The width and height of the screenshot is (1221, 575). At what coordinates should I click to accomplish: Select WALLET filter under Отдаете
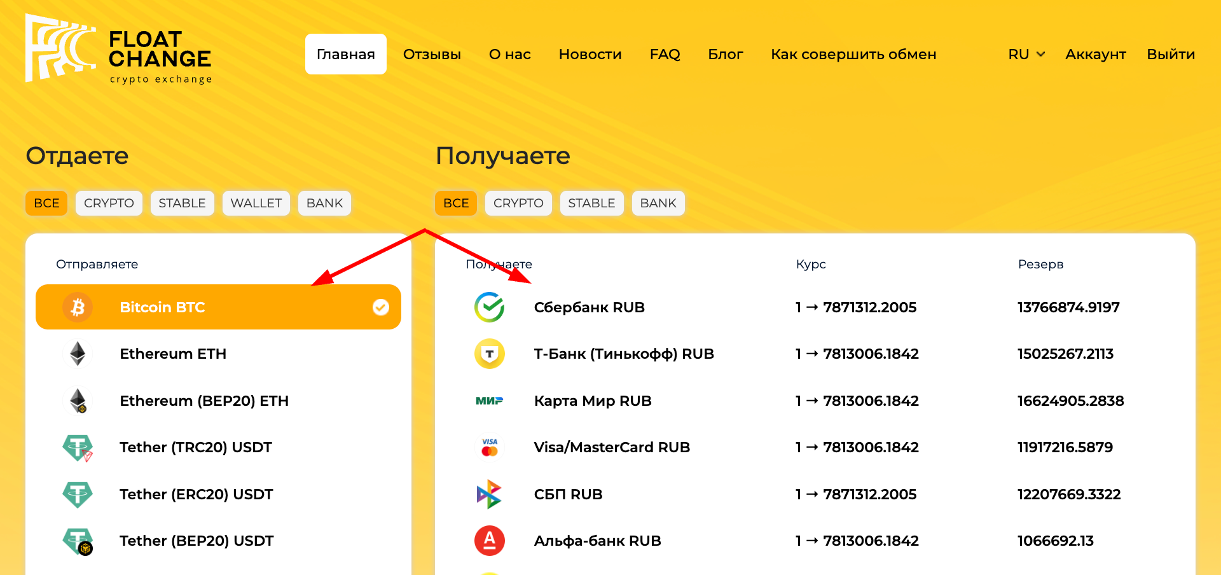click(256, 203)
